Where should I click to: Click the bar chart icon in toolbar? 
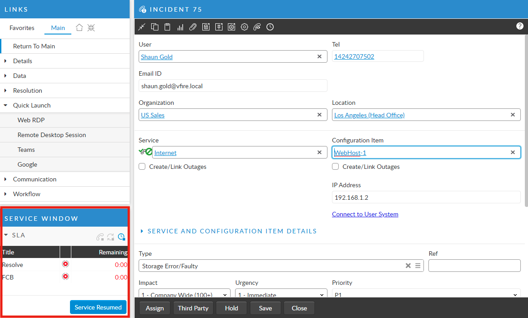[180, 27]
